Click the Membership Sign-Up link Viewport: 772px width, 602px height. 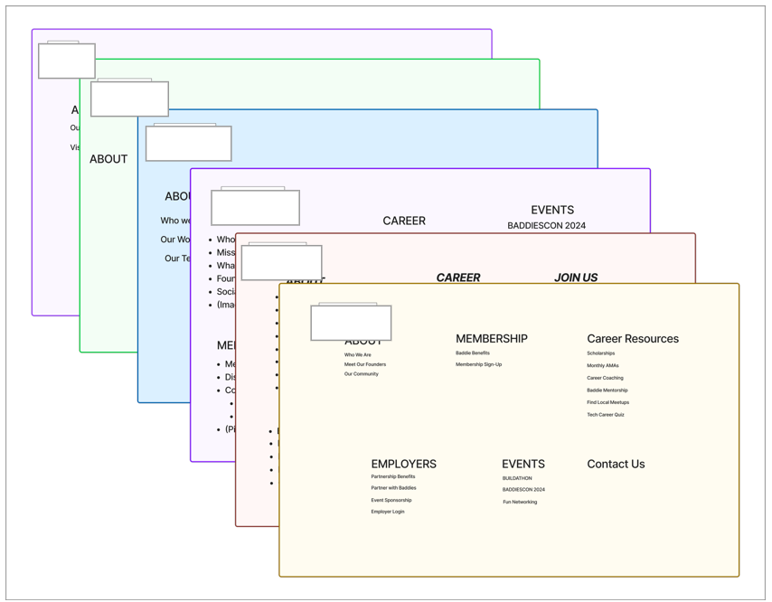(x=478, y=364)
